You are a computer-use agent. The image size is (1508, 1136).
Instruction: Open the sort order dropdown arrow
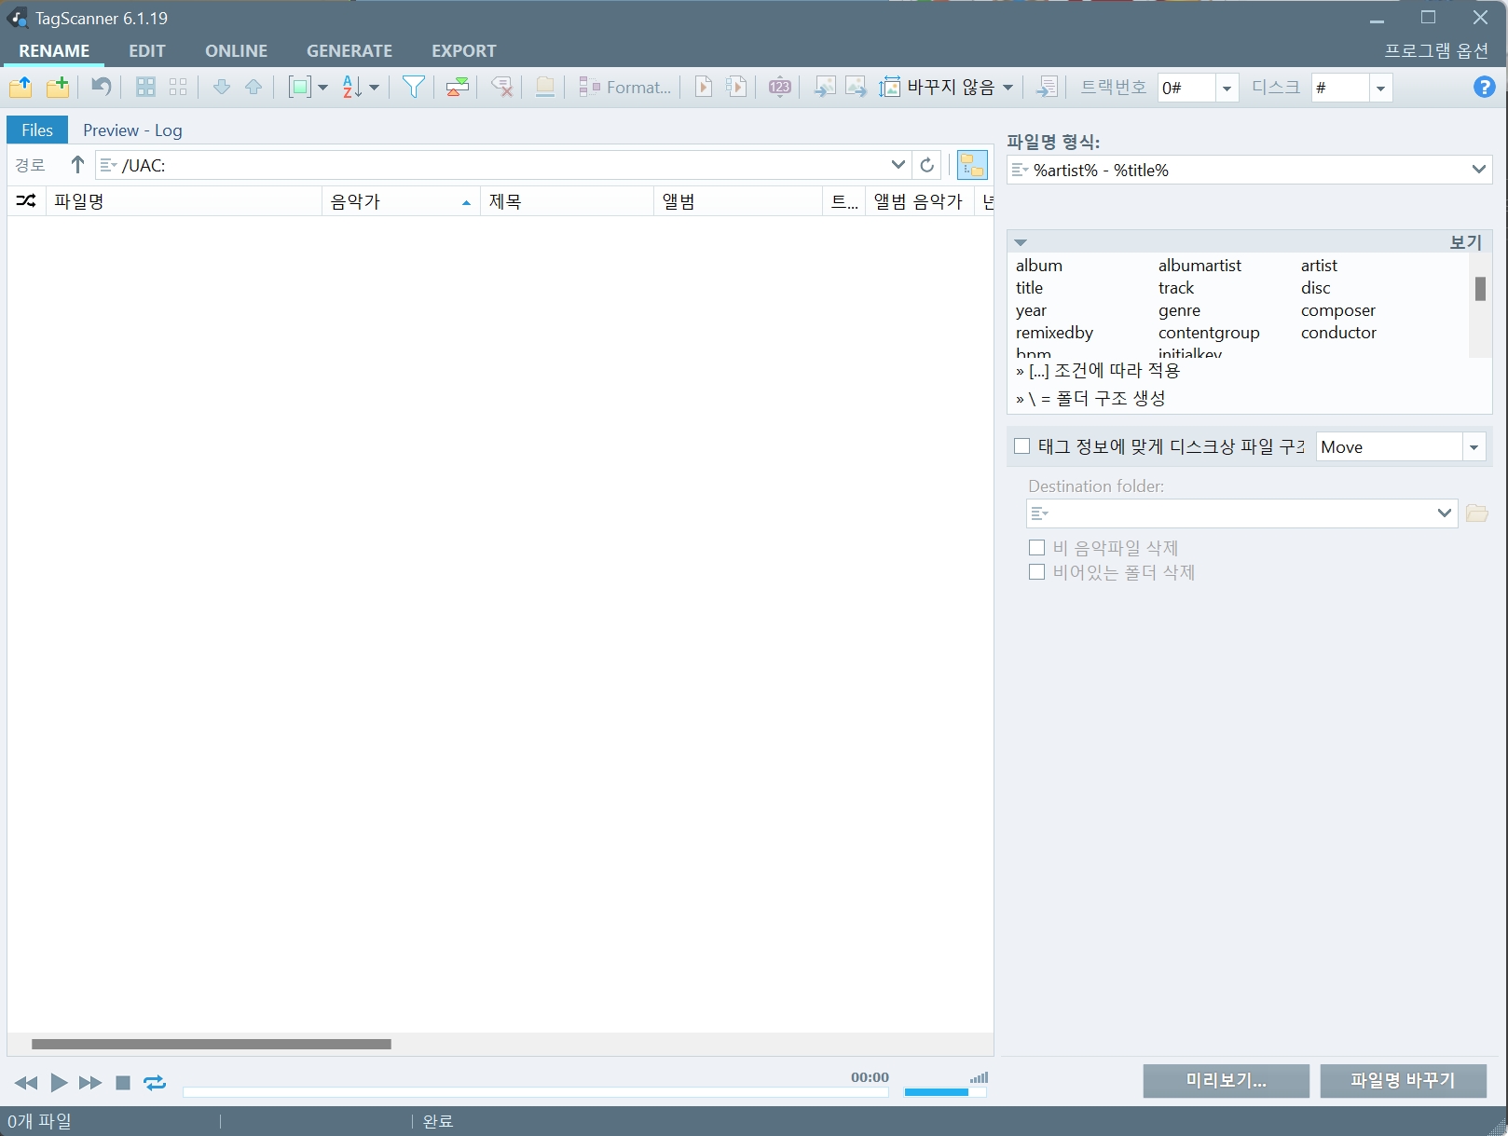pyautogui.click(x=374, y=88)
